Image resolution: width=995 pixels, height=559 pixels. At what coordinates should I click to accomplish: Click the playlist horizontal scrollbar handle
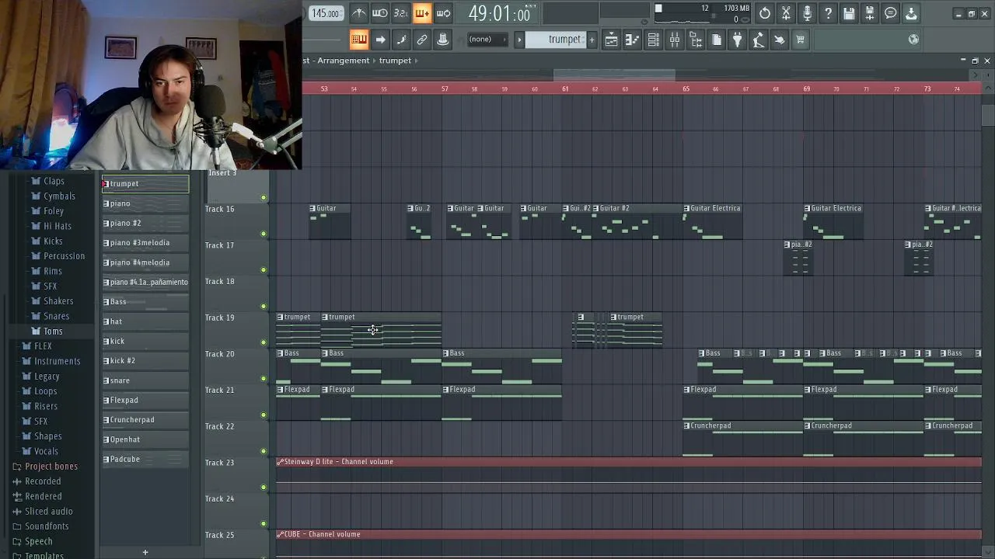(x=614, y=75)
